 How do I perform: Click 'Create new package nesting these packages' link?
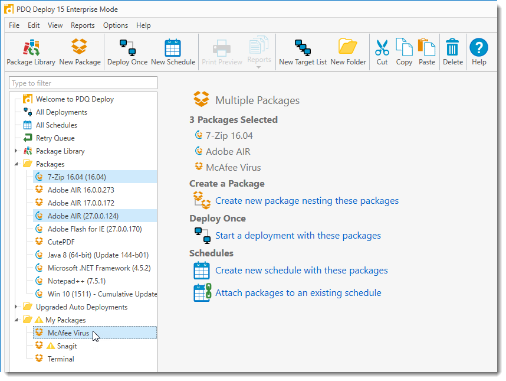click(307, 201)
